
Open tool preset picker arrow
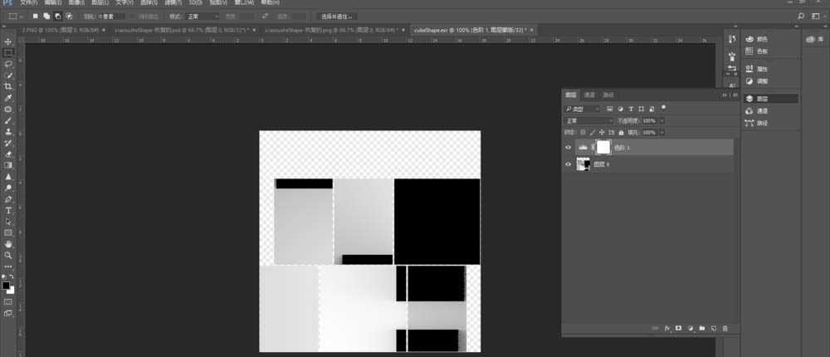pos(22,17)
